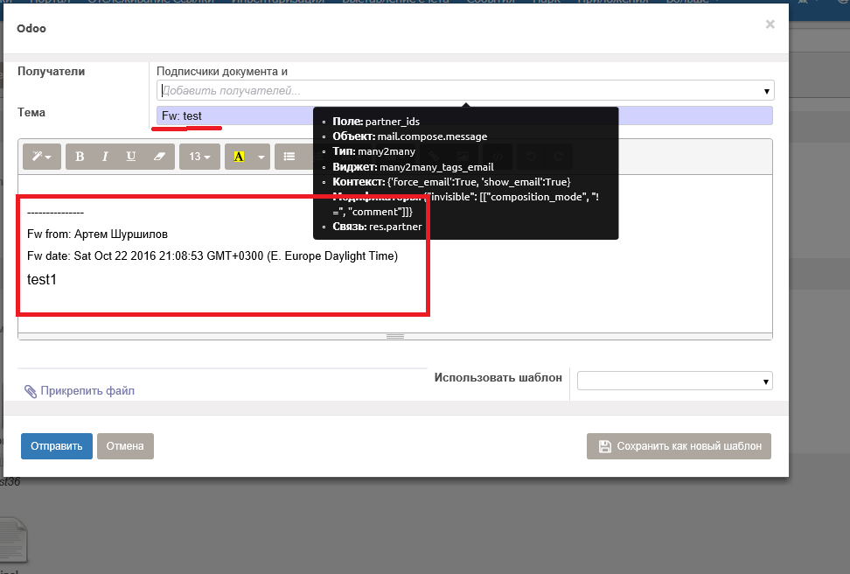Click the Отмена cancel button
This screenshot has width=850, height=574.
[x=125, y=446]
